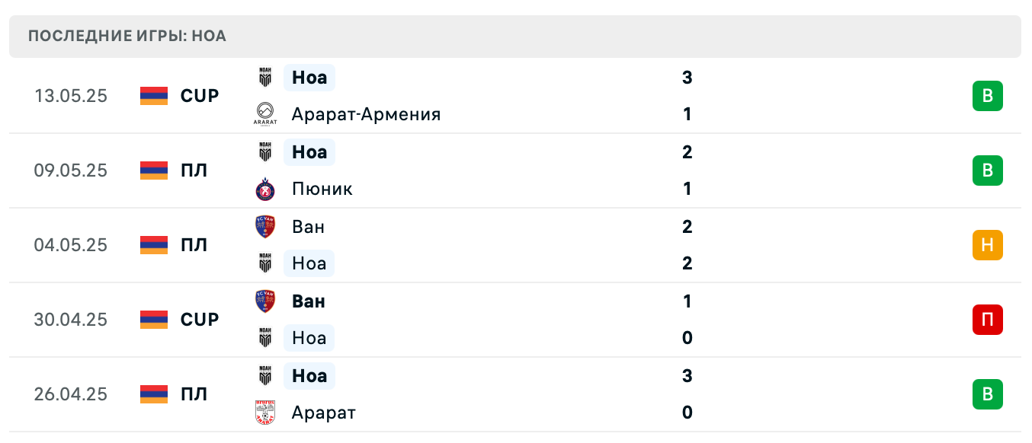The height and width of the screenshot is (443, 1032).
Task: Click the Armenian flag next to 13.05.25
Action: pos(152,96)
